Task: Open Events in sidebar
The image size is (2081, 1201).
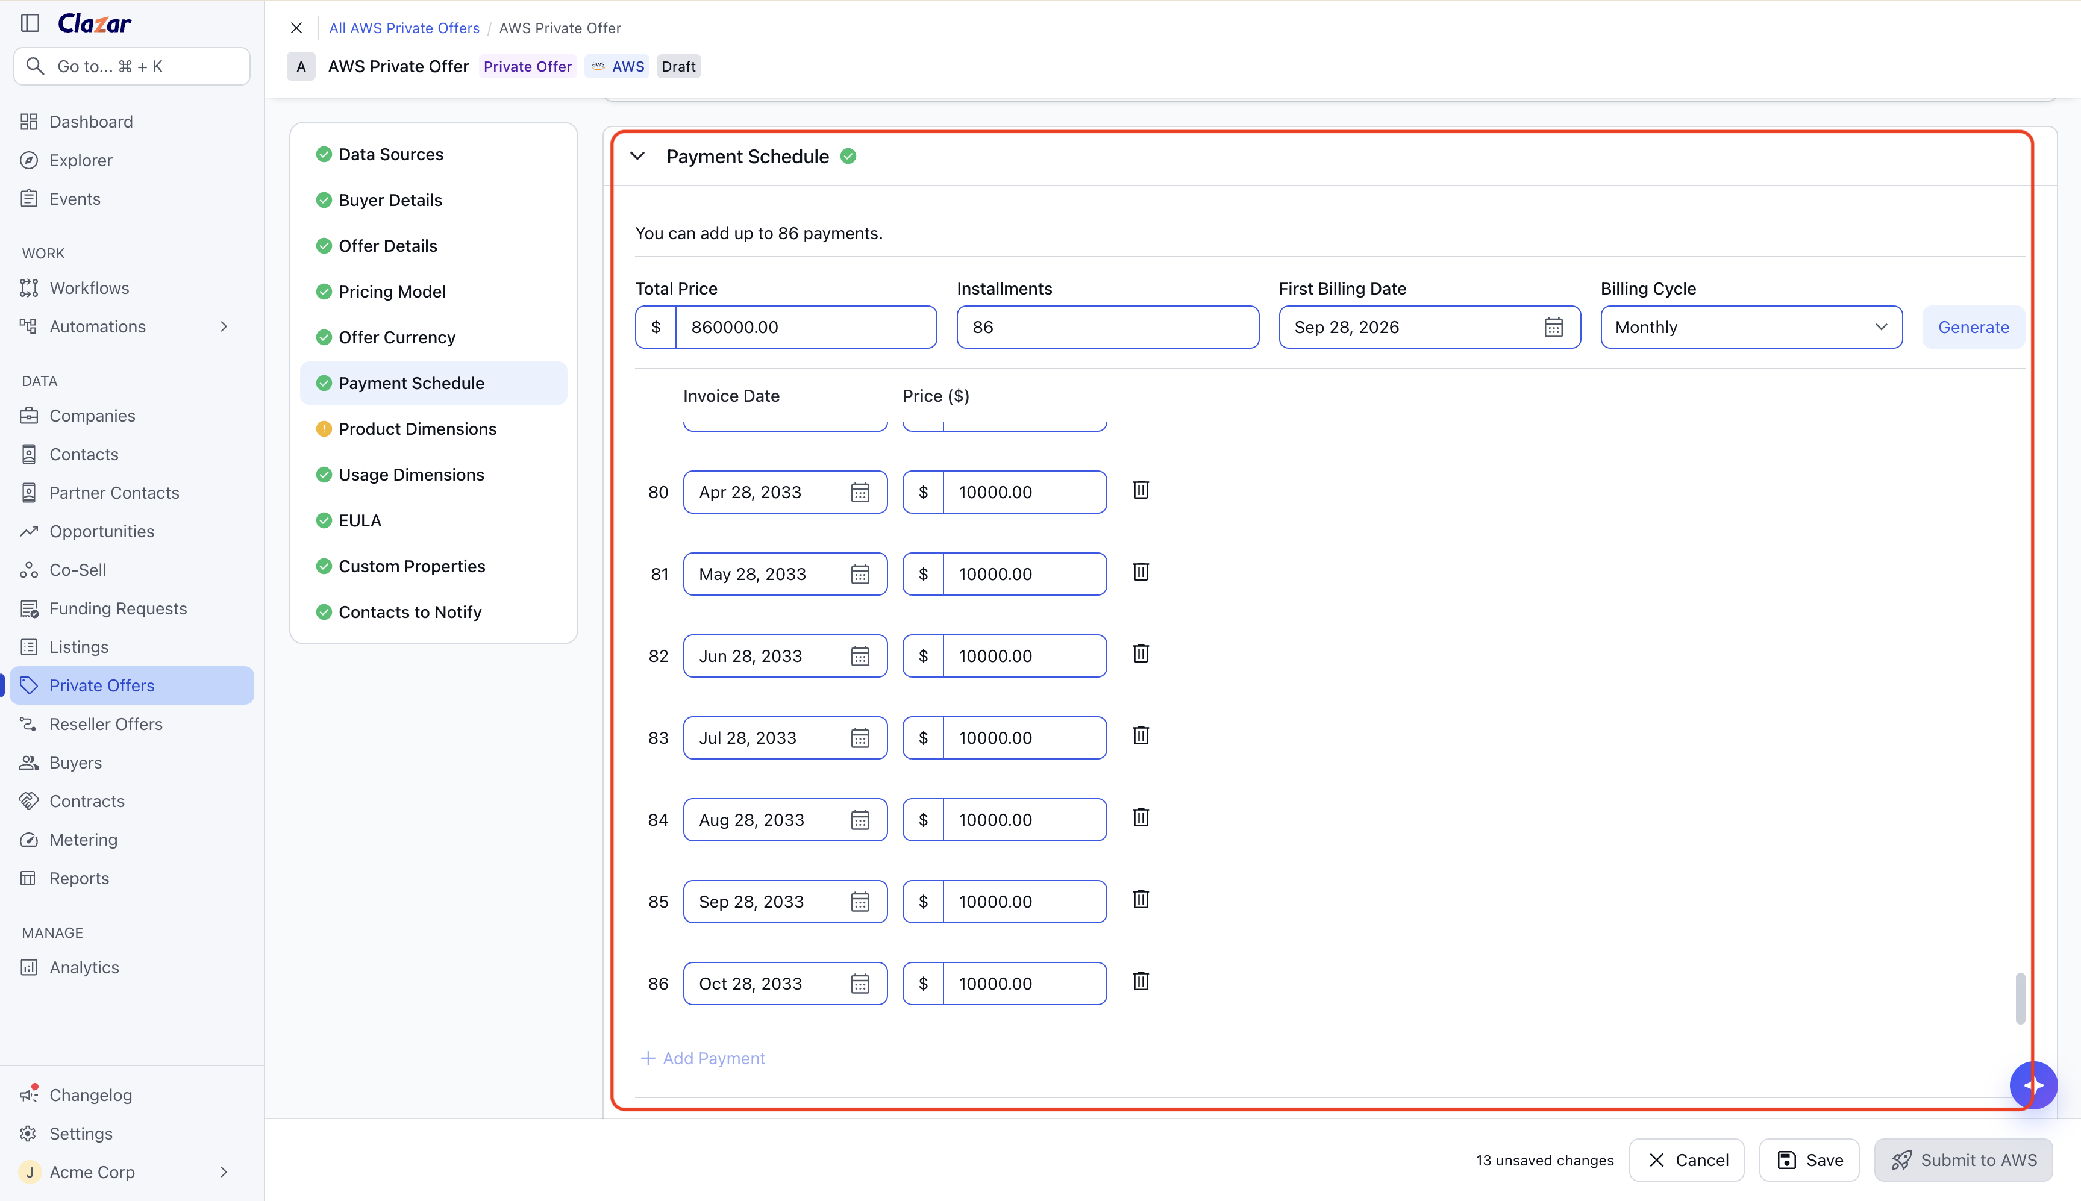Action: click(132, 199)
